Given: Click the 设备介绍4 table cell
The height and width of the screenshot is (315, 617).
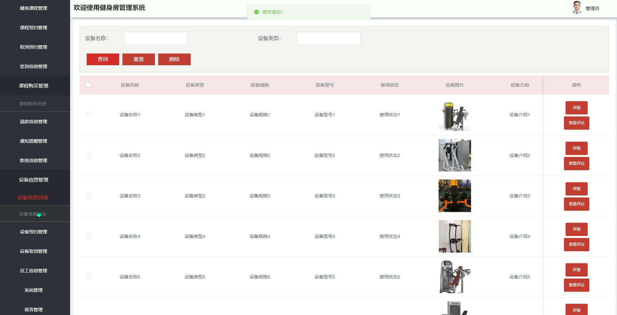Looking at the screenshot, I should pyautogui.click(x=520, y=236).
